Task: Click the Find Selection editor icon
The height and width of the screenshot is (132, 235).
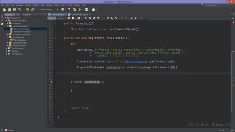Action: pyautogui.click(x=86, y=18)
